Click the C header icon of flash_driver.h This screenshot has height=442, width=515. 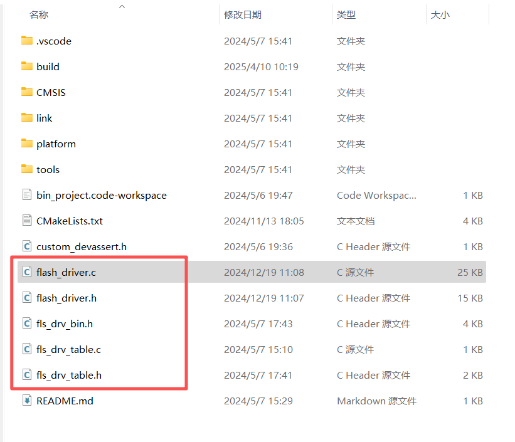[26, 298]
